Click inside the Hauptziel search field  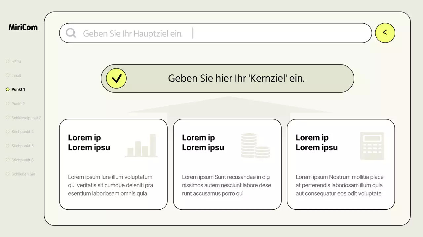click(x=215, y=33)
